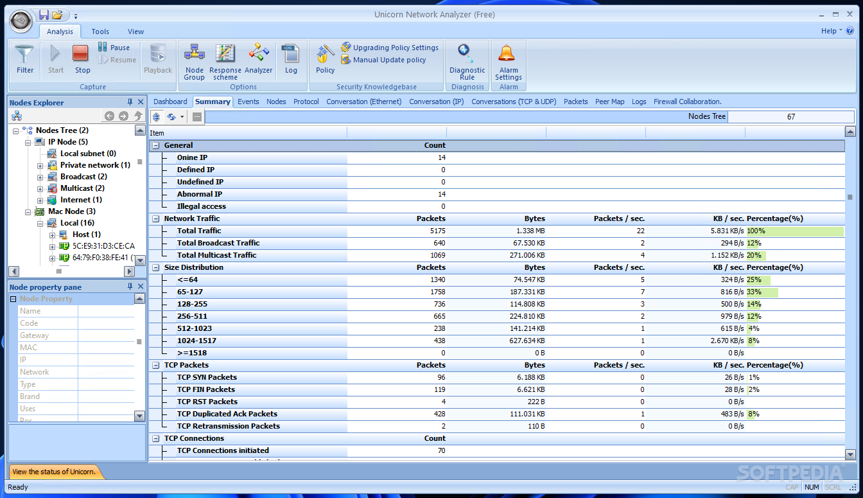The height and width of the screenshot is (498, 863).
Task: Open Upgrading Policy Settings
Action: point(390,48)
